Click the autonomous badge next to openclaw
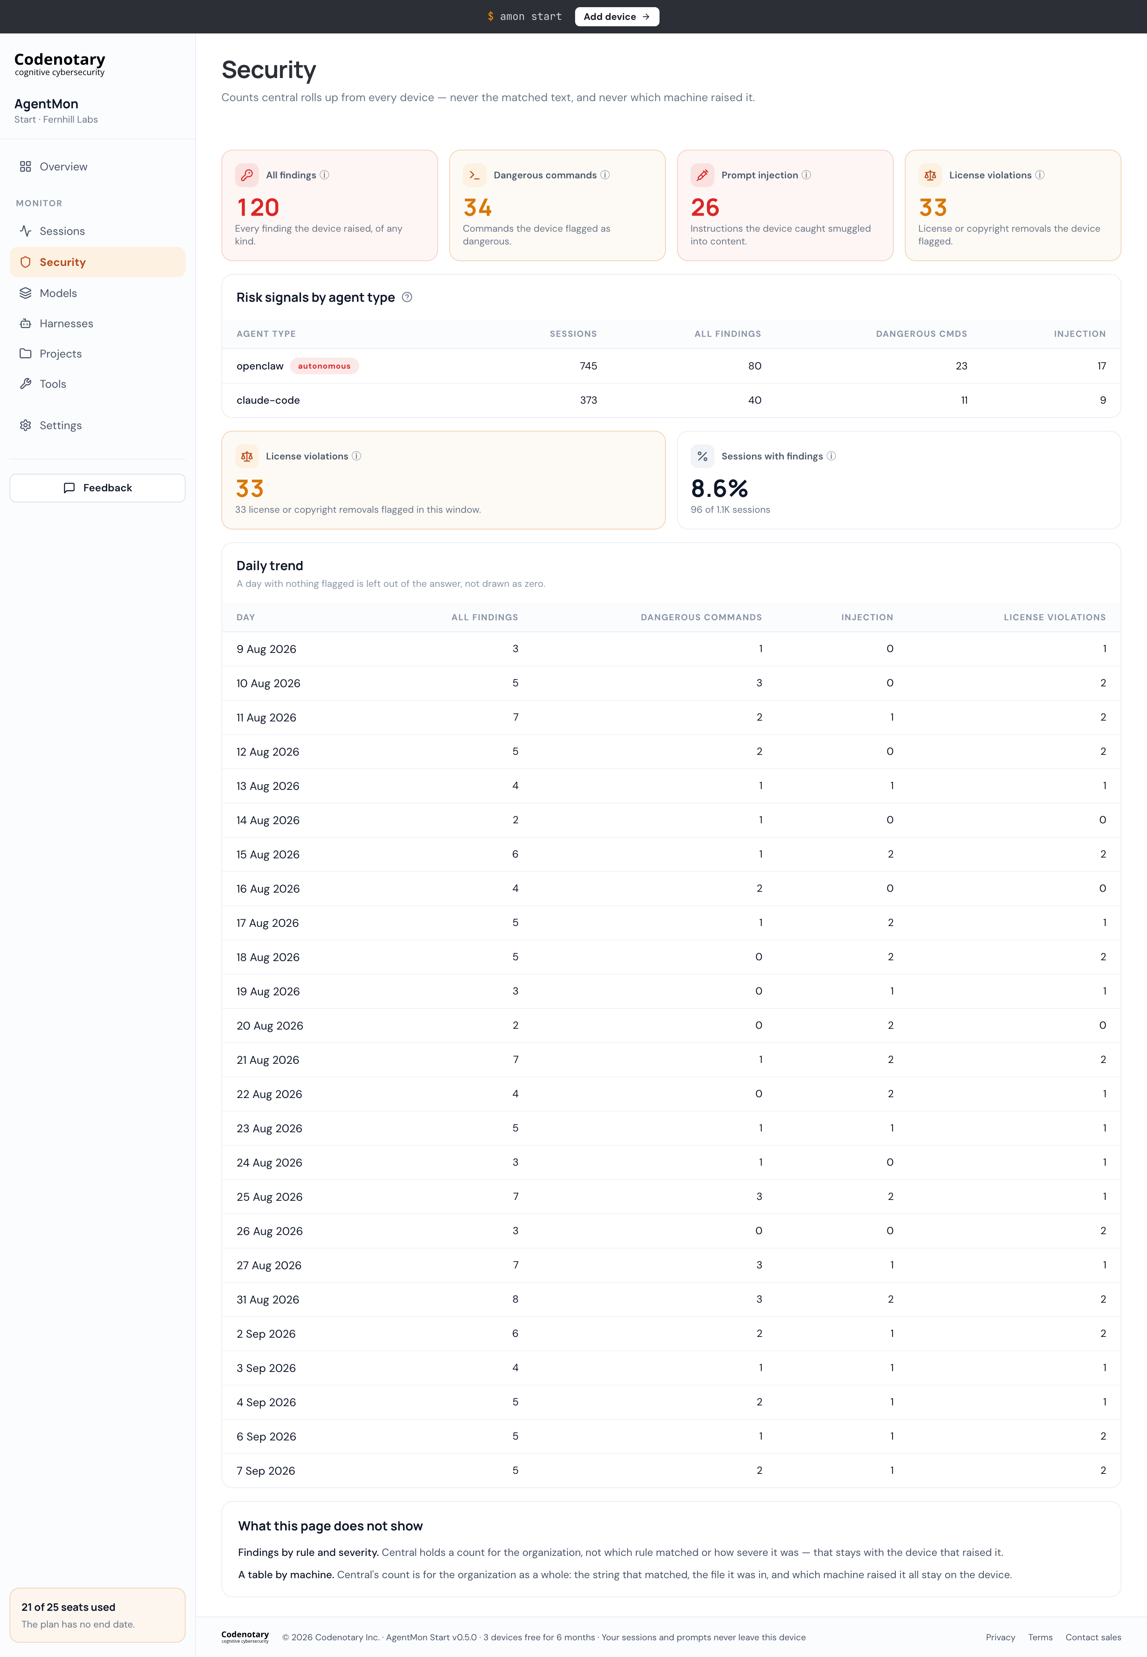 point(324,366)
